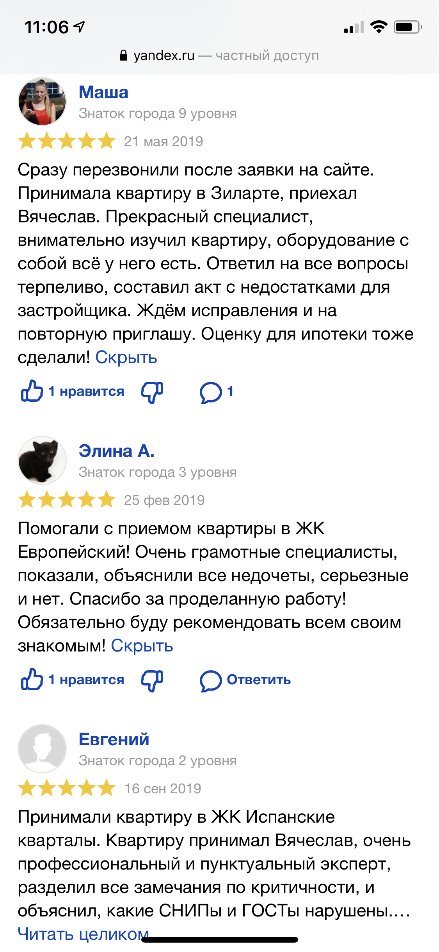Screen dimensions: 439x952
Task: Click Ответить under Элина's review
Action: (x=259, y=680)
